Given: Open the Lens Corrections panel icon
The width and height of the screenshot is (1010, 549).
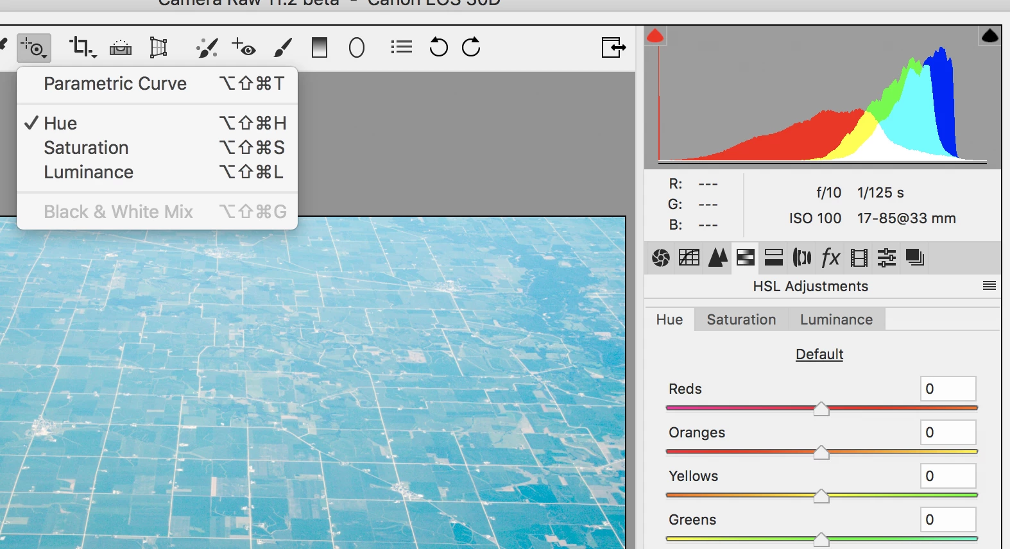Looking at the screenshot, I should tap(802, 258).
